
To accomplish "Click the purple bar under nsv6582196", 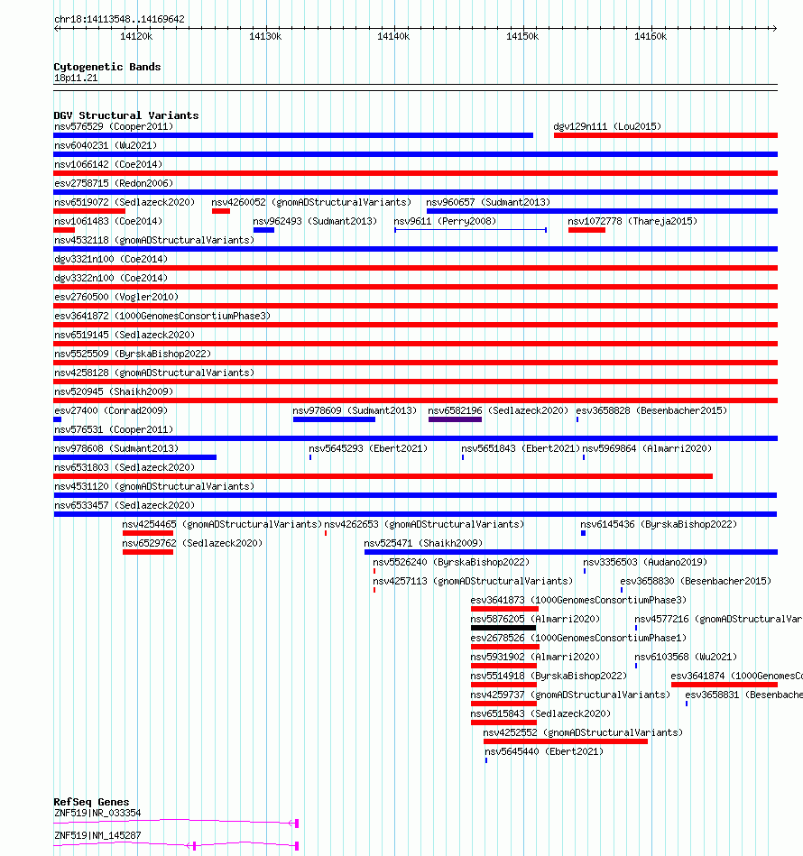I will 456,419.
